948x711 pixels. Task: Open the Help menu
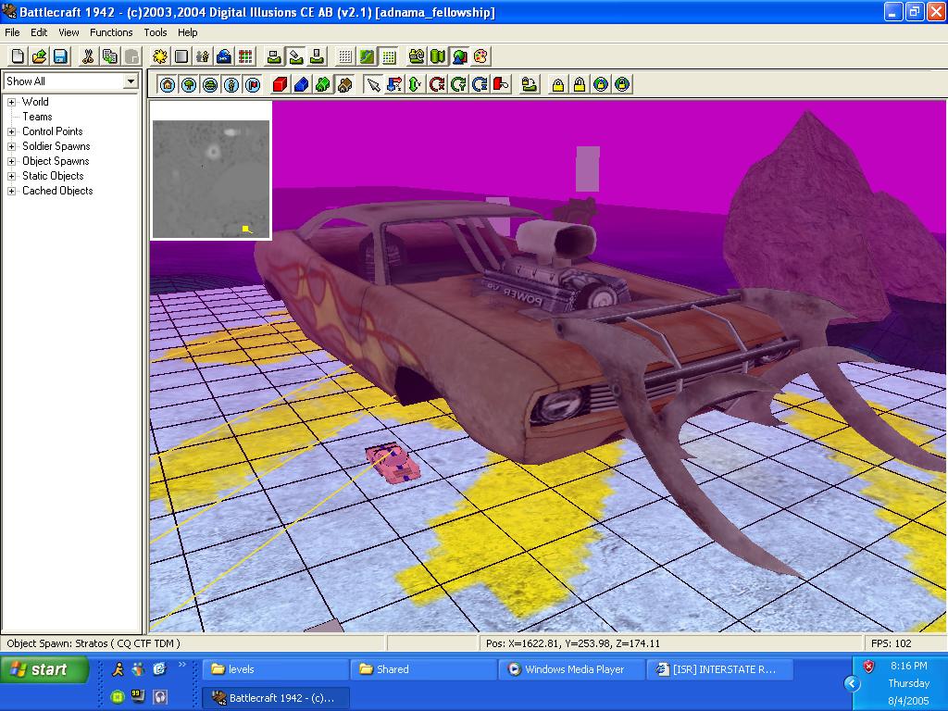coord(187,32)
